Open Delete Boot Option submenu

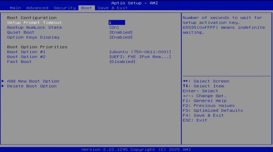coord(32,86)
